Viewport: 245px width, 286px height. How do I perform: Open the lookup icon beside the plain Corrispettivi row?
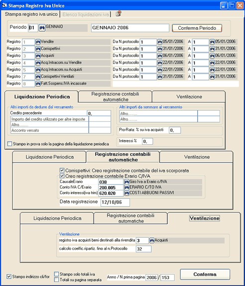[x=38, y=49]
